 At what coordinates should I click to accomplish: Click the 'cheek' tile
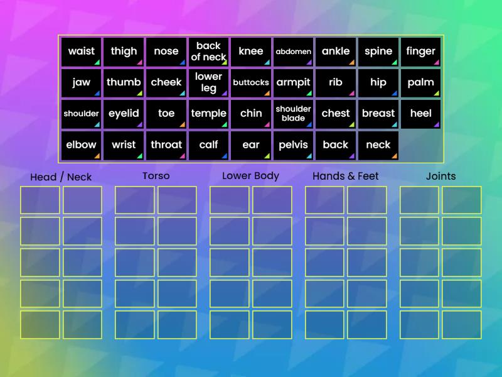coord(166,83)
